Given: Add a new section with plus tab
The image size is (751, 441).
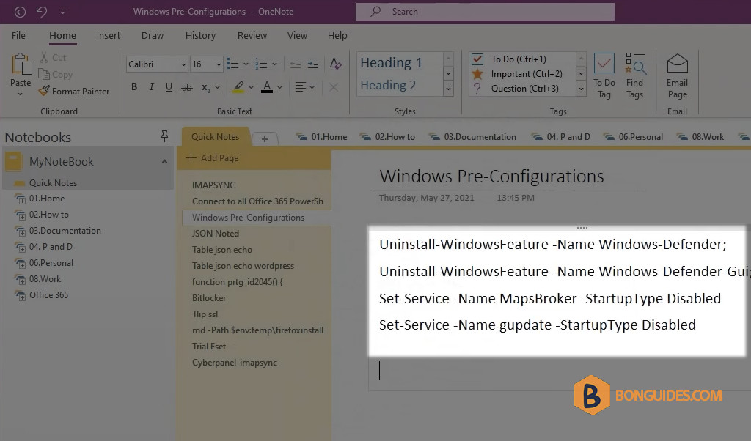Looking at the screenshot, I should (264, 138).
